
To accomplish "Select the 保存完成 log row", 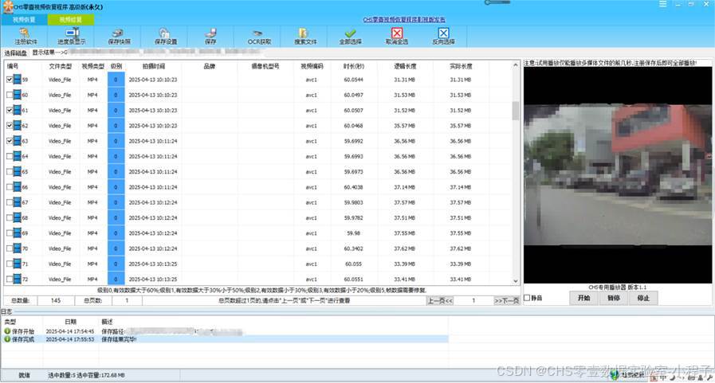I will (x=224, y=339).
